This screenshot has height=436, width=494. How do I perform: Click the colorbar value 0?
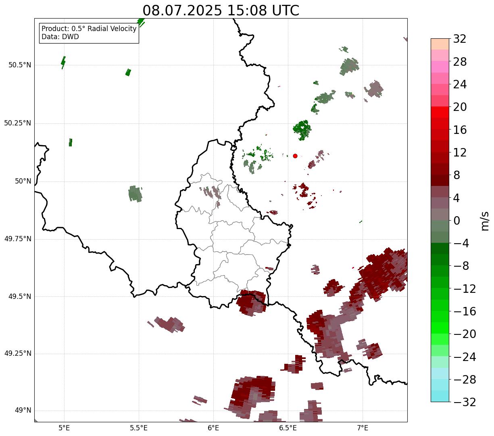point(456,221)
